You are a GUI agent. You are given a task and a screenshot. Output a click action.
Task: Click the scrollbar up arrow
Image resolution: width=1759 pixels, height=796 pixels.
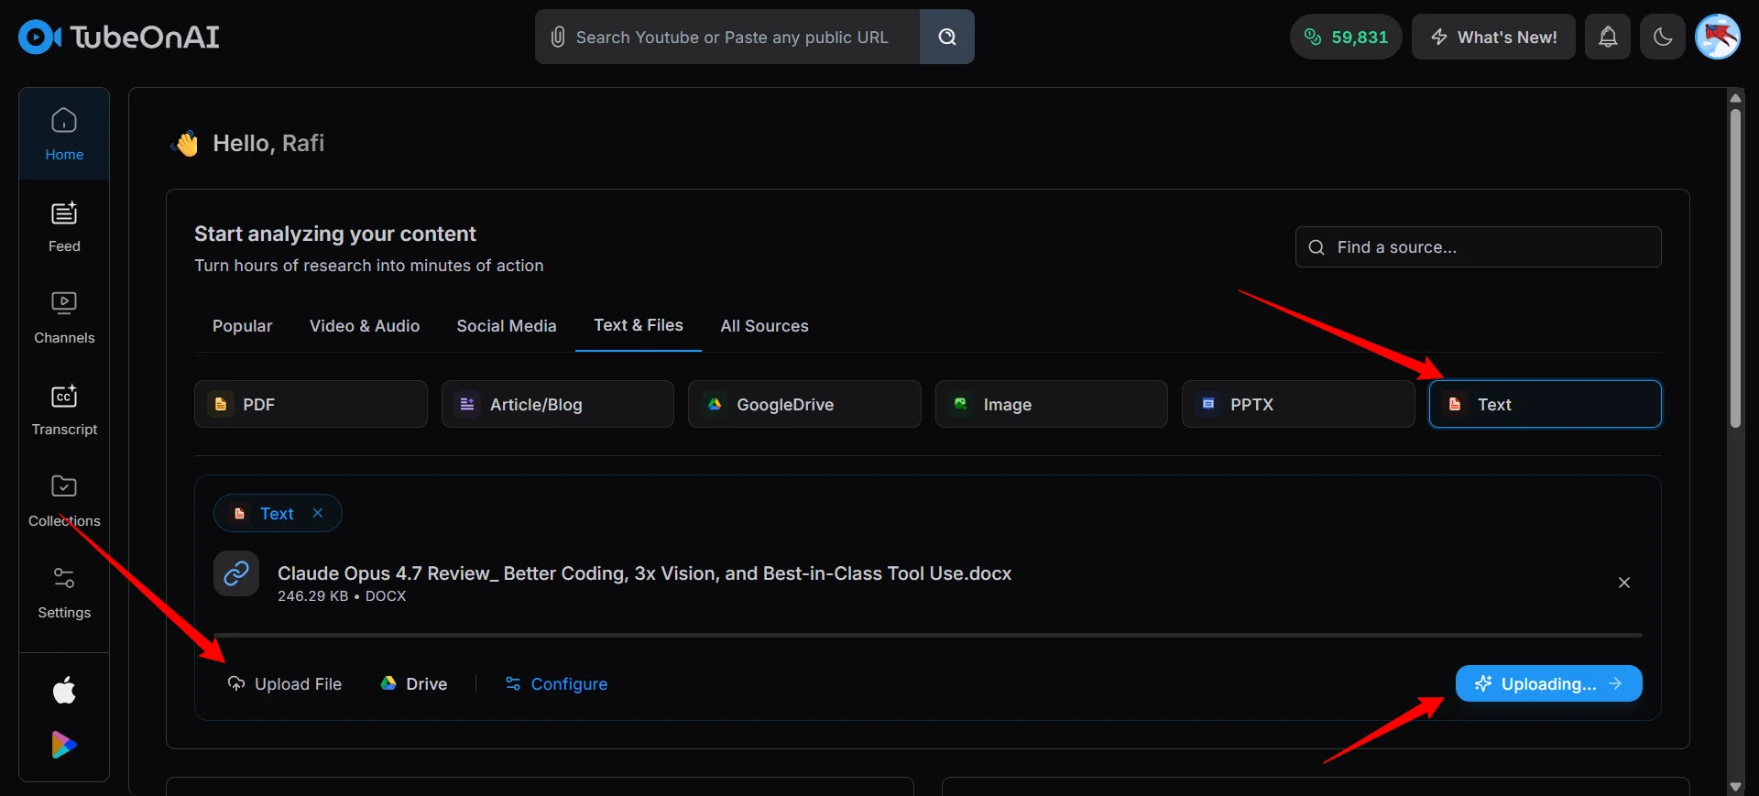click(1734, 97)
